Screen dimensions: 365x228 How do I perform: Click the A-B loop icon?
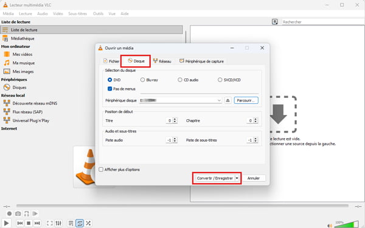coord(27,213)
